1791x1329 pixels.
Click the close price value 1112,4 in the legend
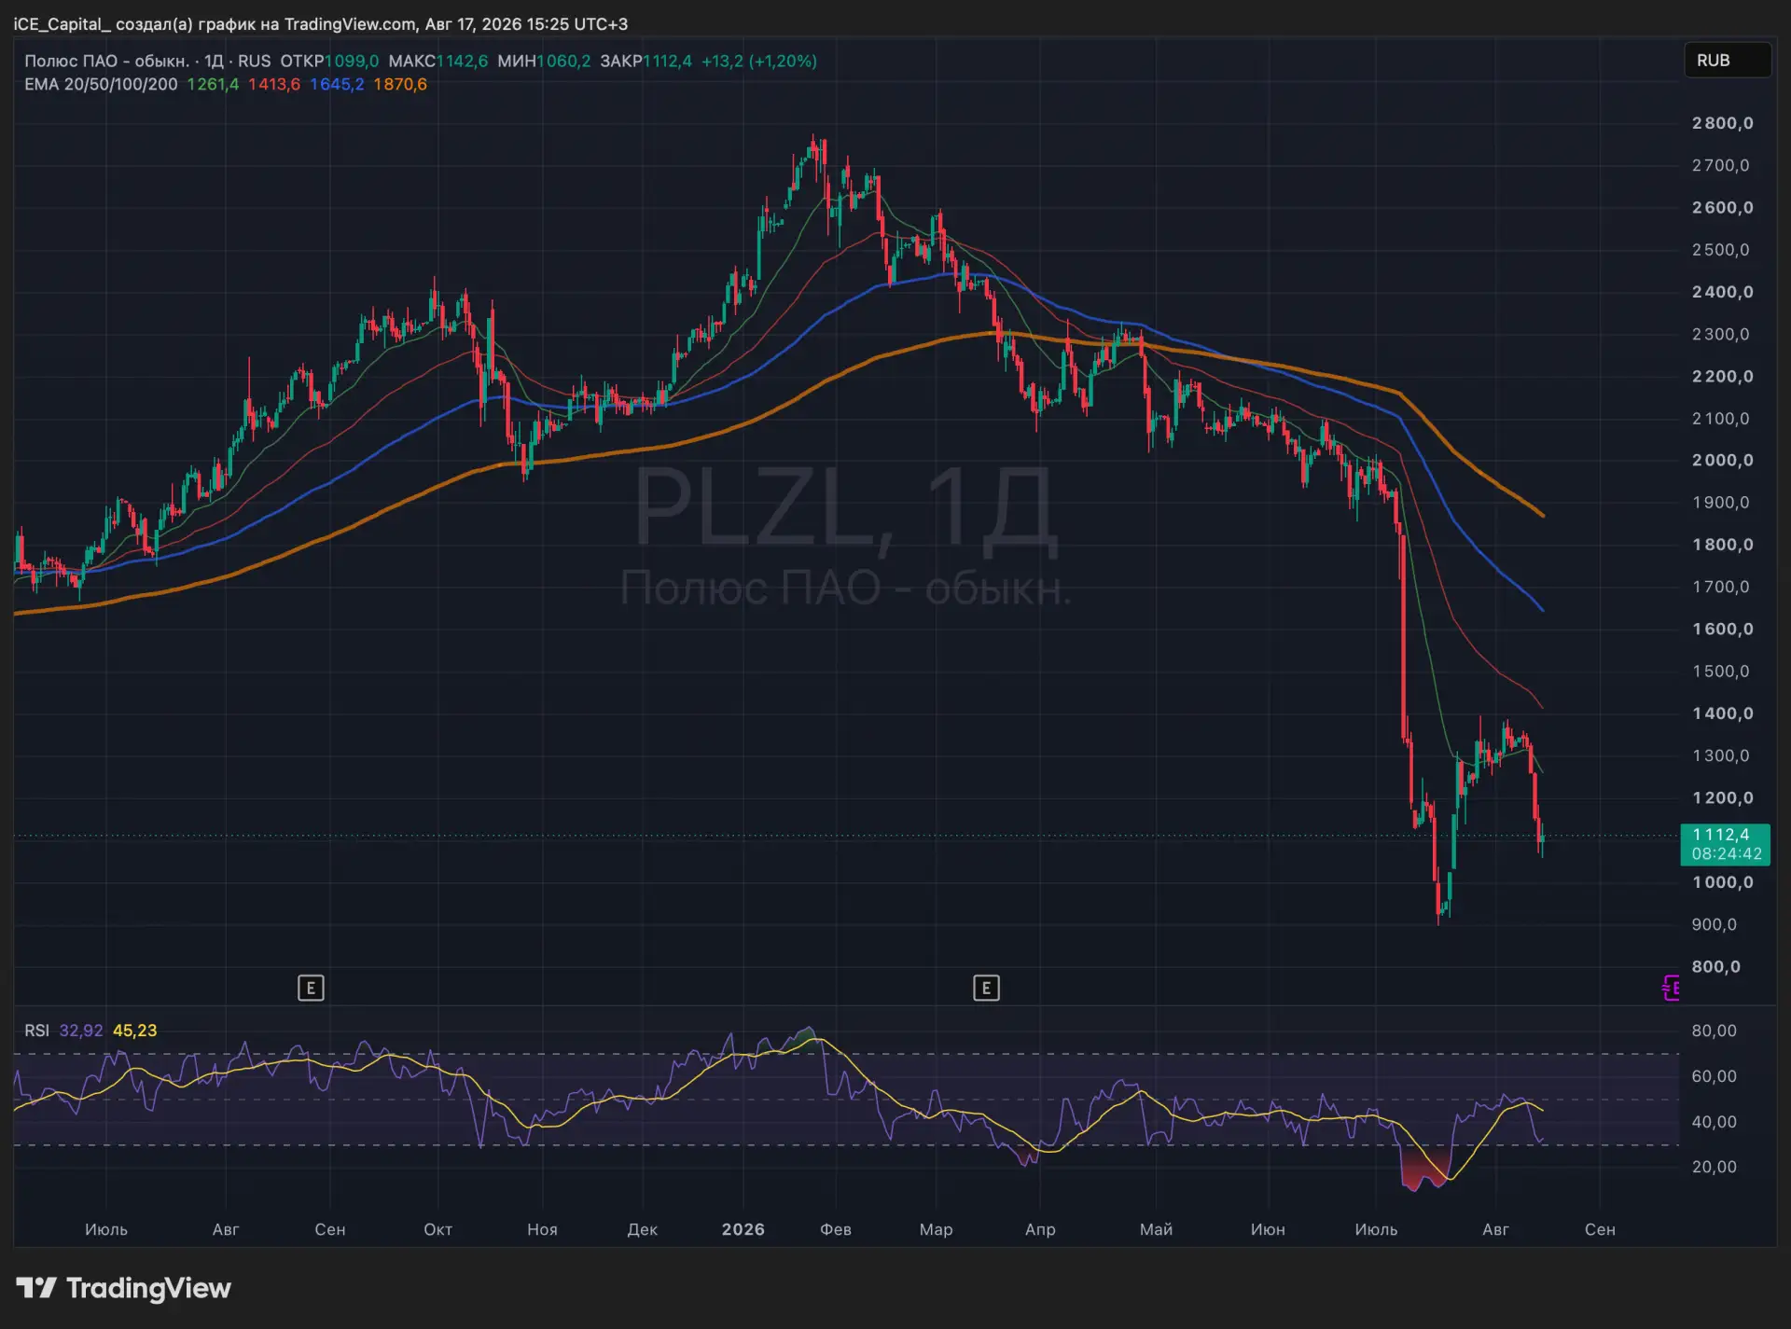tap(667, 61)
